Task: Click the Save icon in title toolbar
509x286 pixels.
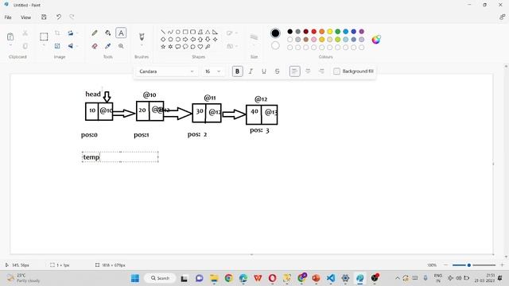Action: (x=44, y=17)
